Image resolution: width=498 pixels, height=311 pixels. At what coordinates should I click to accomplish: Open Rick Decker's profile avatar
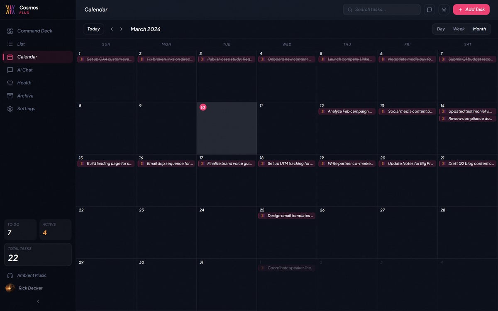point(9,288)
